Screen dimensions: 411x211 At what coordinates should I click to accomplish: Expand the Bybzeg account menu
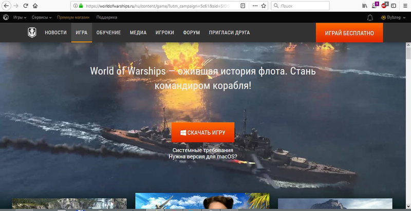pyautogui.click(x=393, y=17)
